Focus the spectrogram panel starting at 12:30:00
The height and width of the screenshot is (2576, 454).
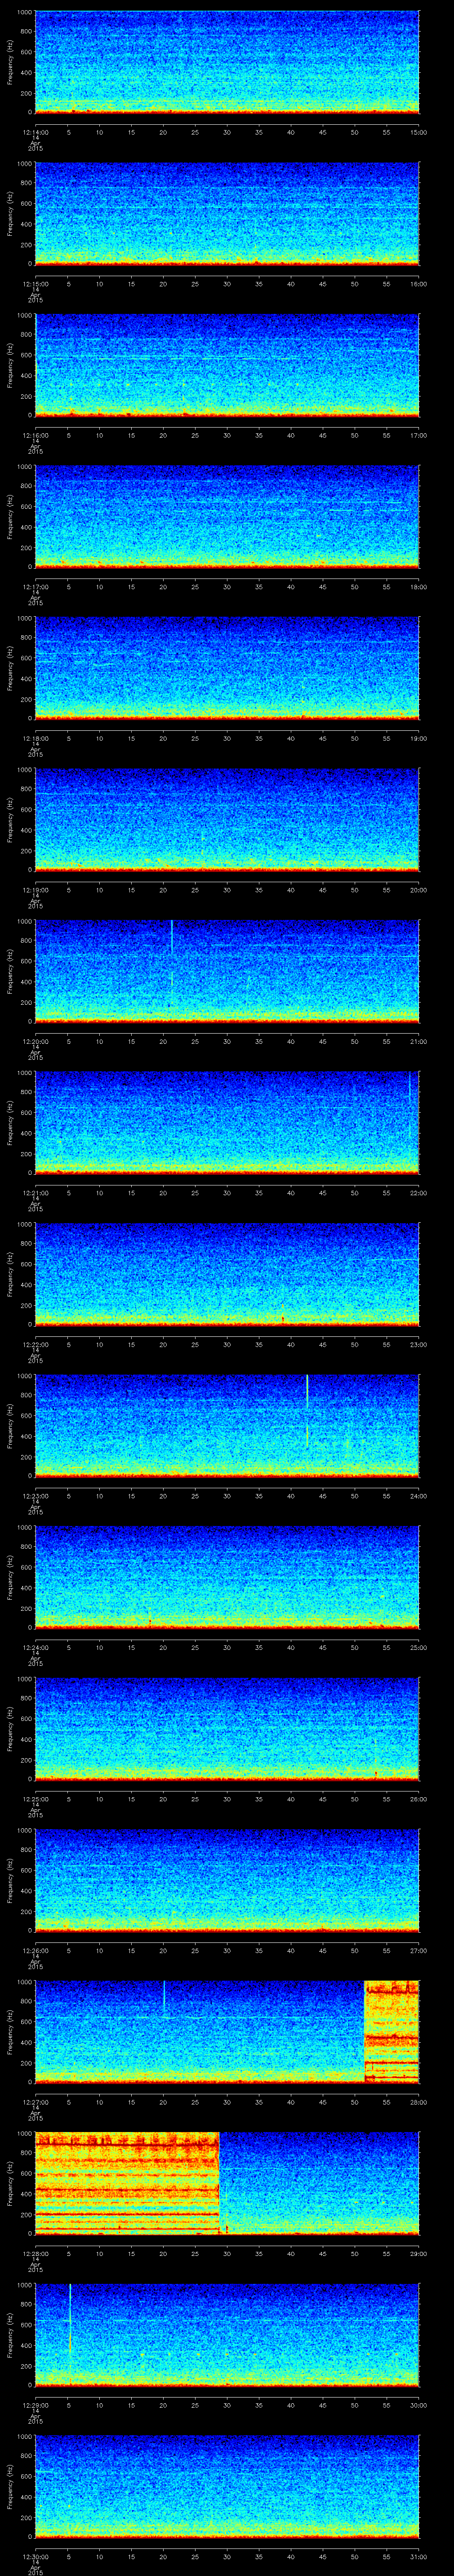click(227, 2486)
